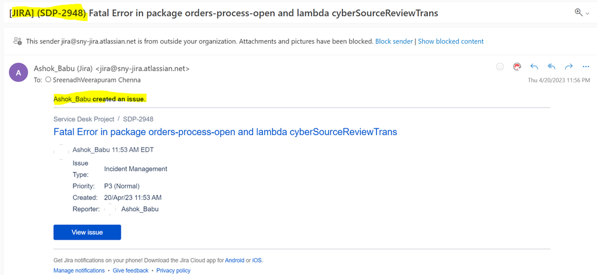Click the Block sender link
The height and width of the screenshot is (275, 597).
click(394, 41)
